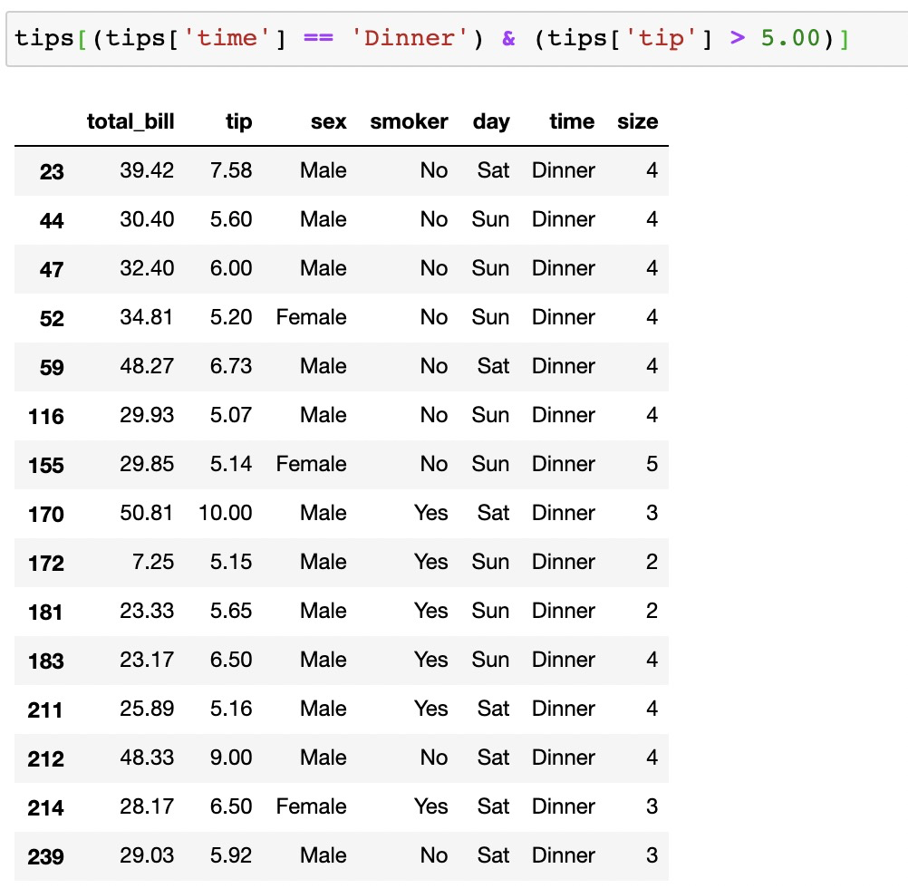Click tip value 5.20
This screenshot has height=888, width=908.
point(230,316)
